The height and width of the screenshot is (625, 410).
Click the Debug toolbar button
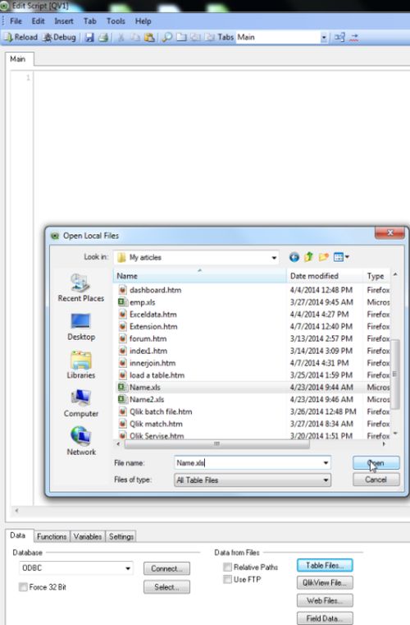pyautogui.click(x=59, y=37)
